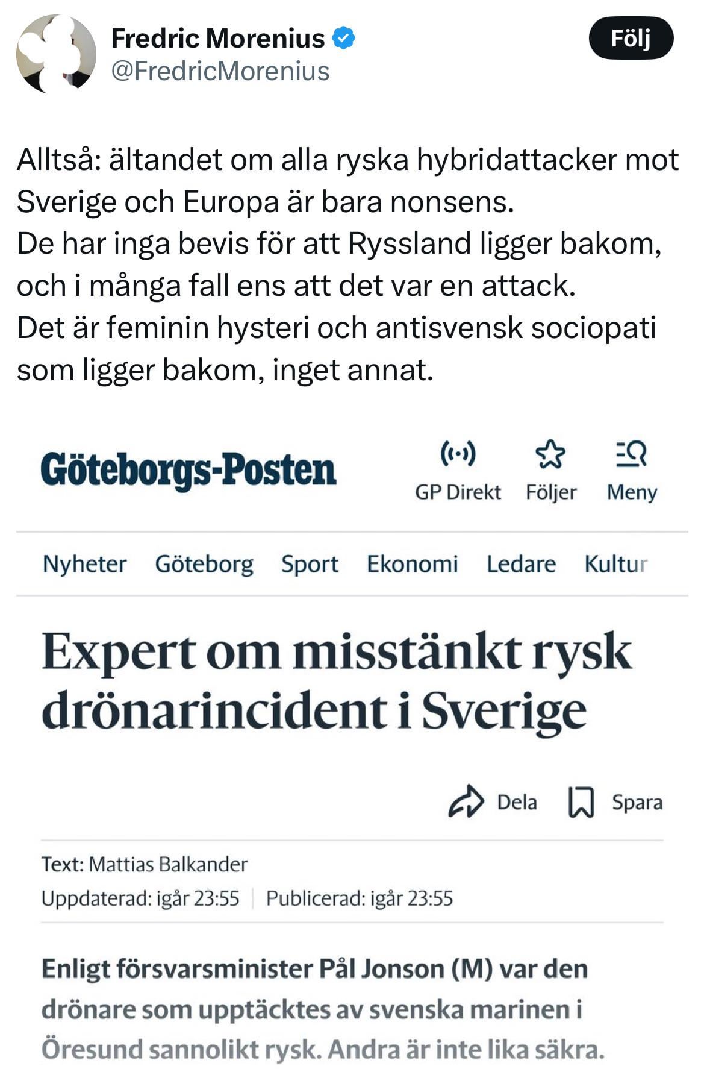Click the Dela share arrow icon
Image resolution: width=704 pixels, height=1069 pixels.
466,802
